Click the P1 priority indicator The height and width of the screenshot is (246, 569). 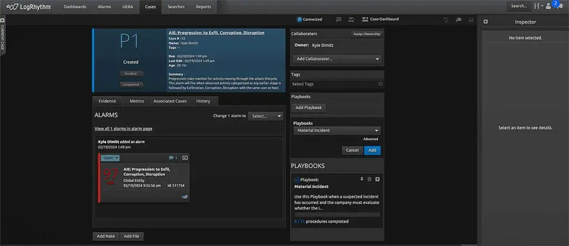129,42
